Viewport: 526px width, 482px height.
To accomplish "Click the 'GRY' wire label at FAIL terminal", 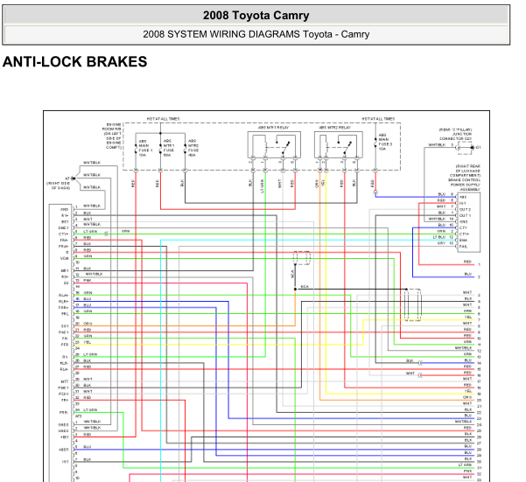I will point(441,243).
